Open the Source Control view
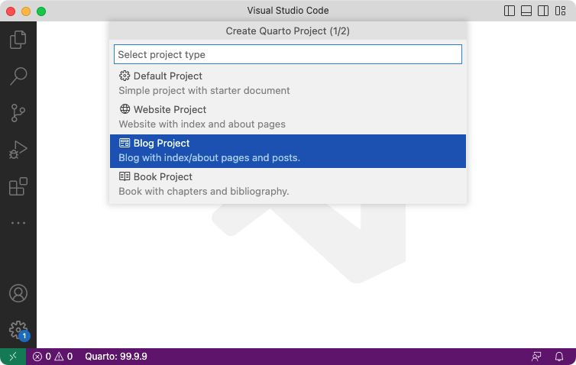 coord(18,113)
